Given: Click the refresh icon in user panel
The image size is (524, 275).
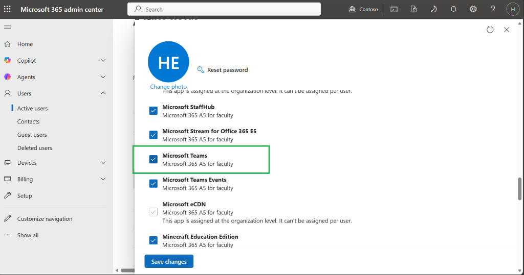Looking at the screenshot, I should tap(490, 30).
